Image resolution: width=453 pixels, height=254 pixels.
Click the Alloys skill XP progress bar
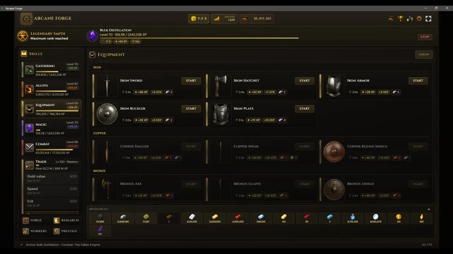(57, 91)
